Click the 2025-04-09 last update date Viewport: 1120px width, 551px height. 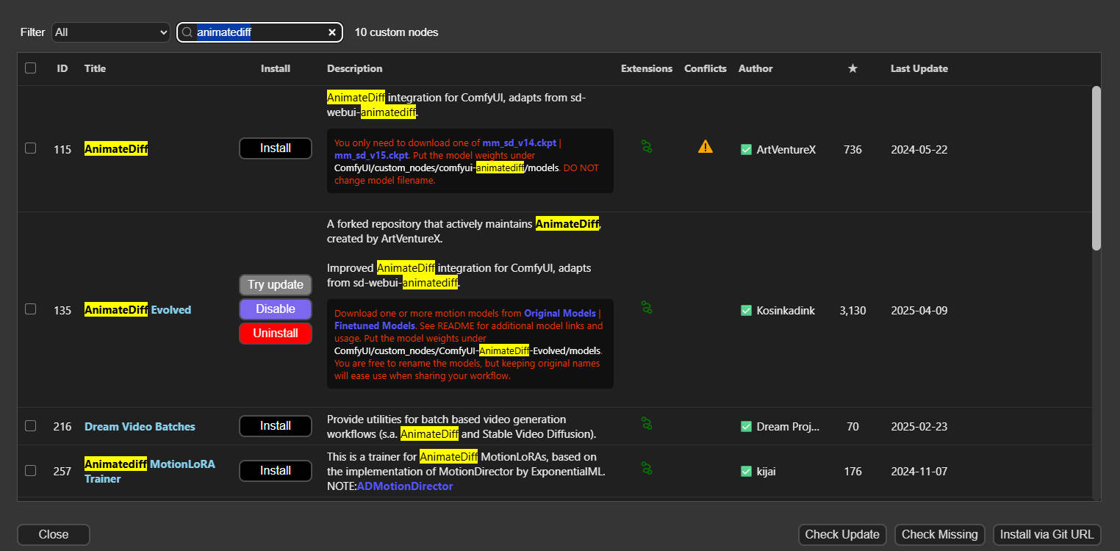(919, 310)
